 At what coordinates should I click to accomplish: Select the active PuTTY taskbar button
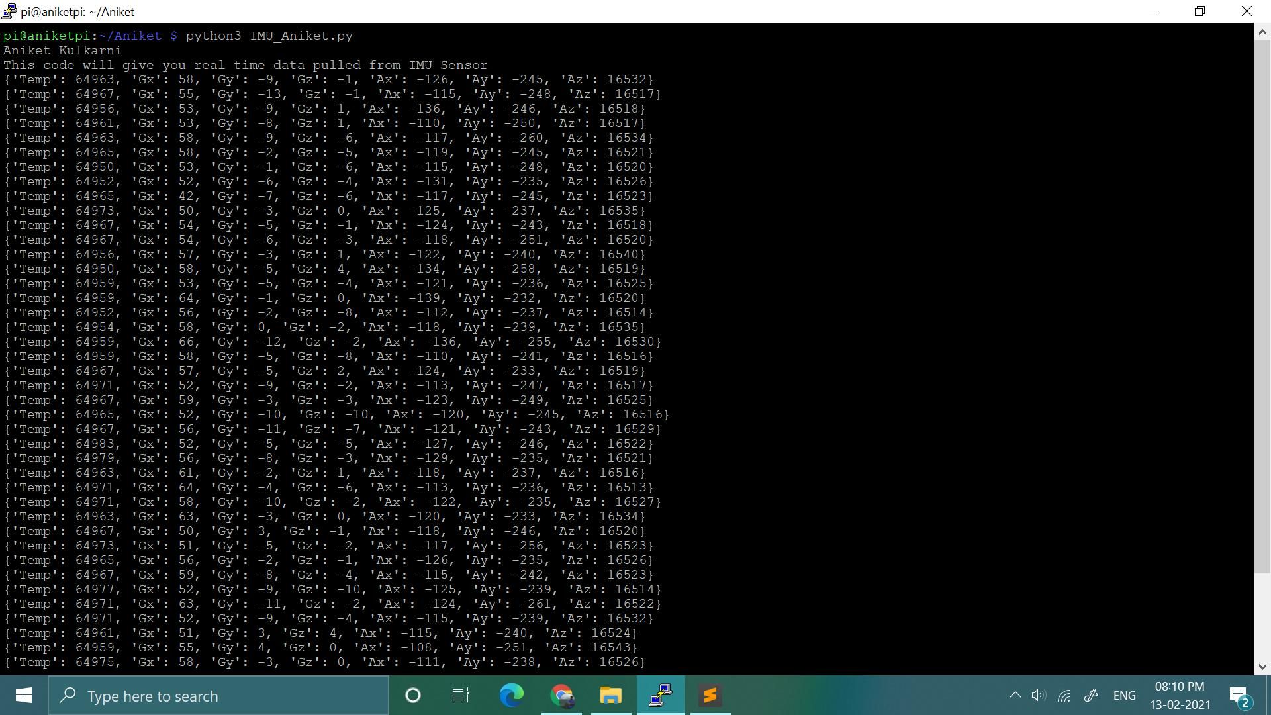coord(661,696)
